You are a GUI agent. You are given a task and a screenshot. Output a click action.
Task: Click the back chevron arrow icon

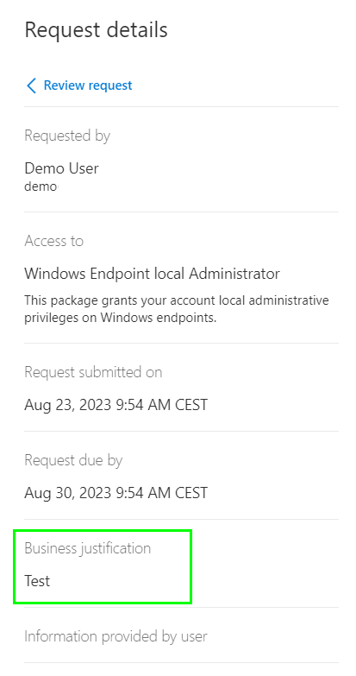coord(31,85)
